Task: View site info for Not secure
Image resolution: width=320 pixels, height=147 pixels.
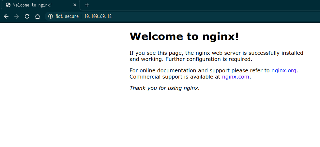Action: point(51,17)
